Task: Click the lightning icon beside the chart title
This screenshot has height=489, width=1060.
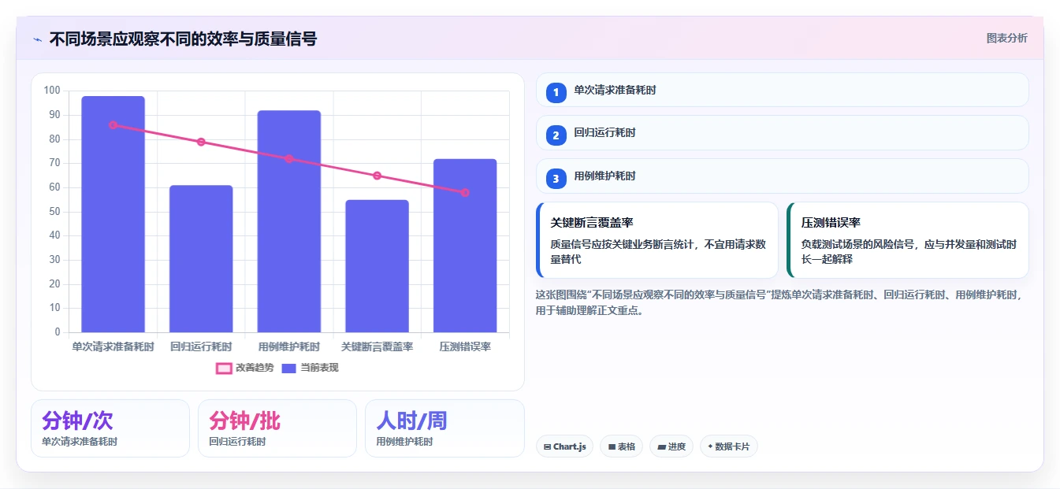Action: [38, 39]
